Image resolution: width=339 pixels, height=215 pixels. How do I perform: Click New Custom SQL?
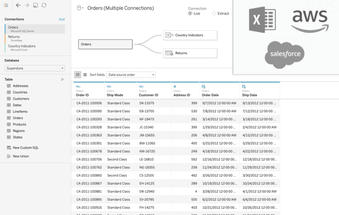[26, 148]
